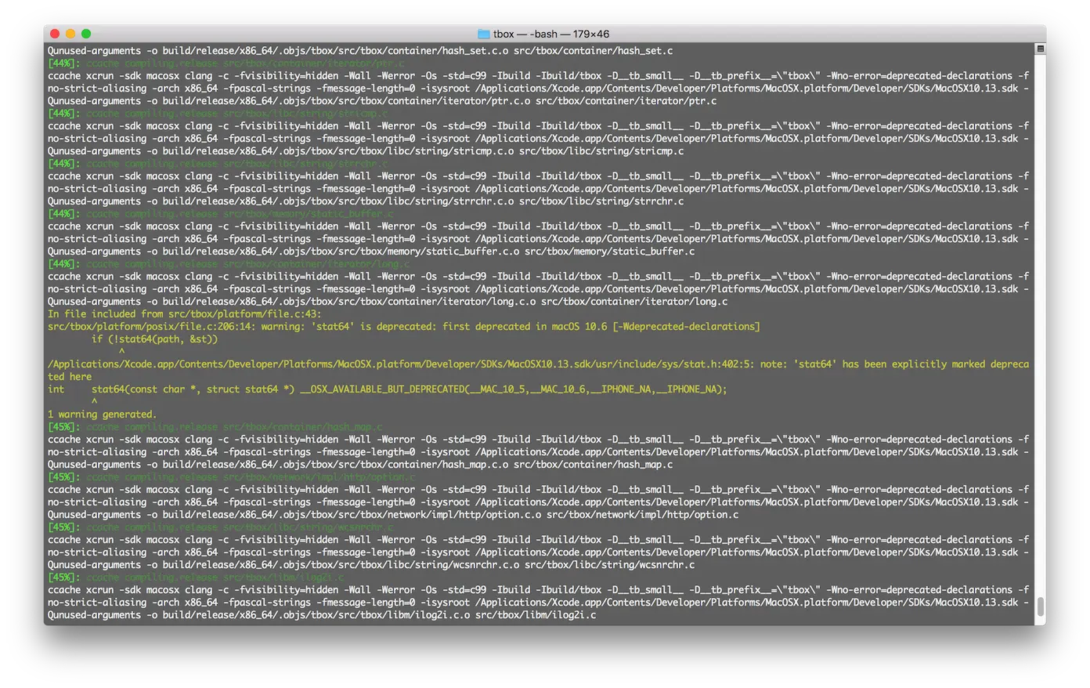
Task: Click declaration "stat64(const char *, struct stat64 *)"
Action: coord(193,389)
